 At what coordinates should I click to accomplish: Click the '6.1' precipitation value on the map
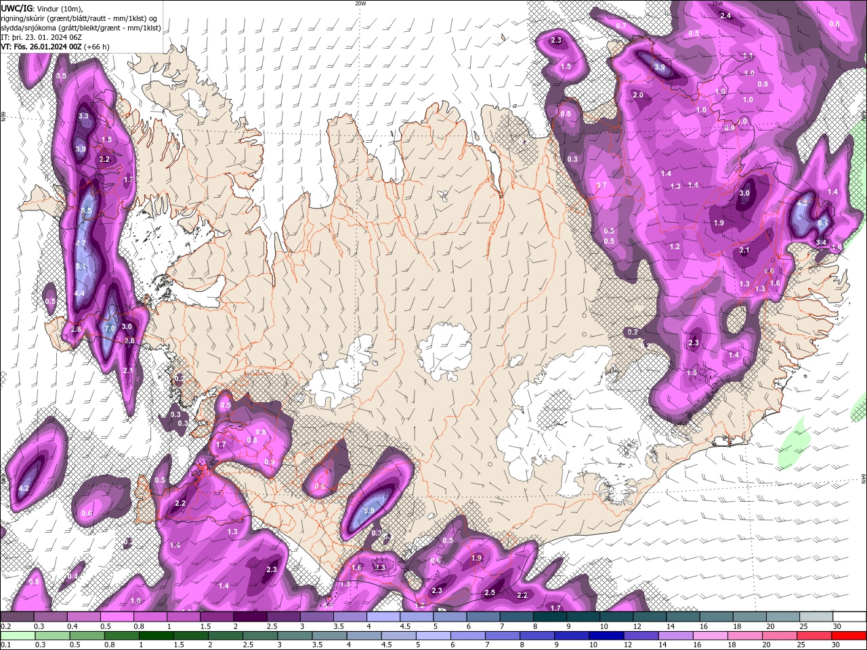[x=823, y=223]
